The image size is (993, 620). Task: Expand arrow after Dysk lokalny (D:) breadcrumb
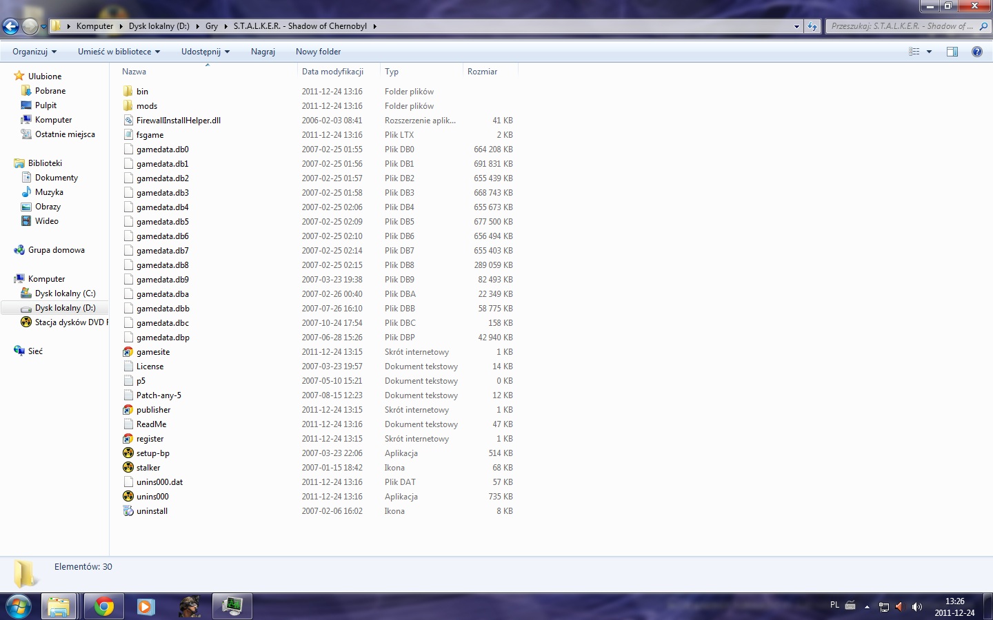(x=197, y=26)
